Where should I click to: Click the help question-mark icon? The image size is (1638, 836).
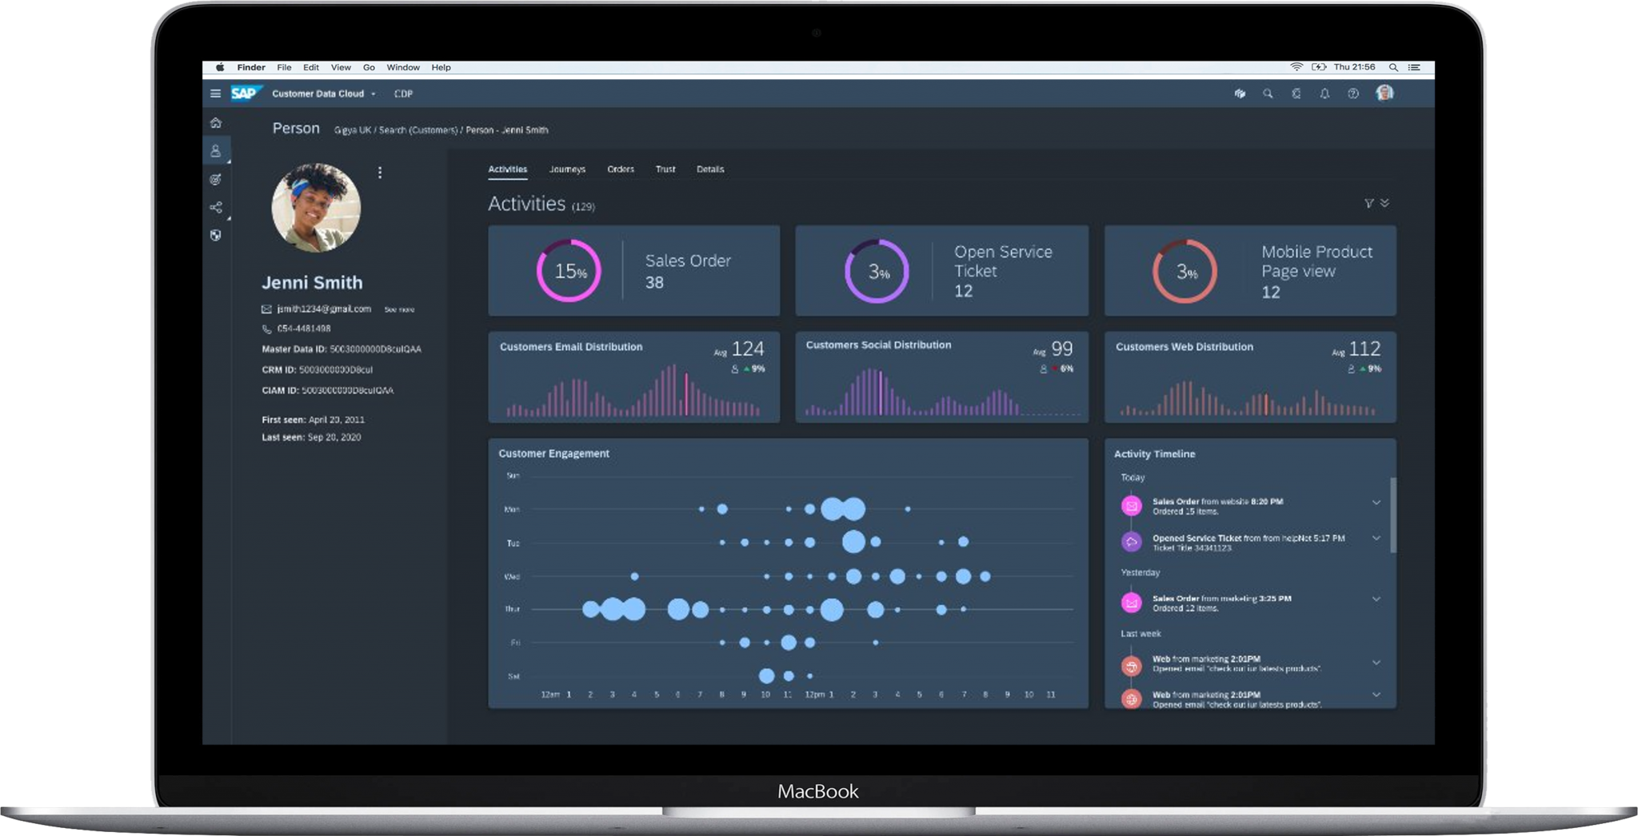coord(1352,94)
